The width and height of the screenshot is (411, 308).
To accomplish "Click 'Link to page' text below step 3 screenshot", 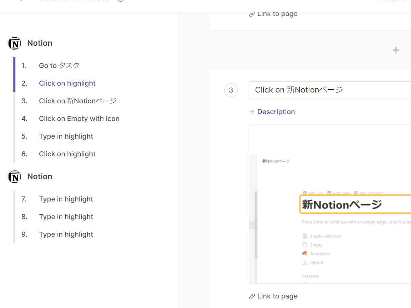I will tap(277, 296).
